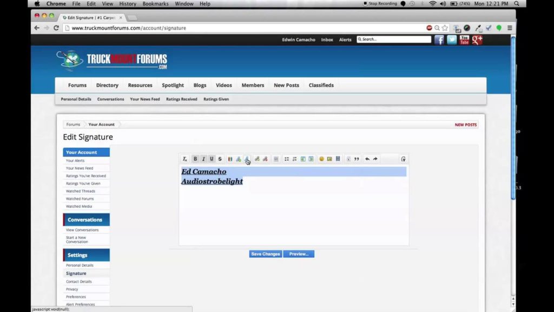Click the TruckMountForums logo

tap(111, 61)
